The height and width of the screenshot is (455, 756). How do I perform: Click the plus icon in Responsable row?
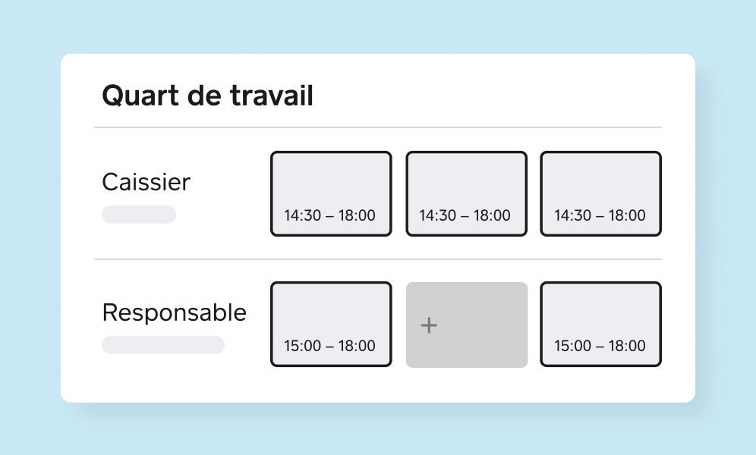coord(429,325)
